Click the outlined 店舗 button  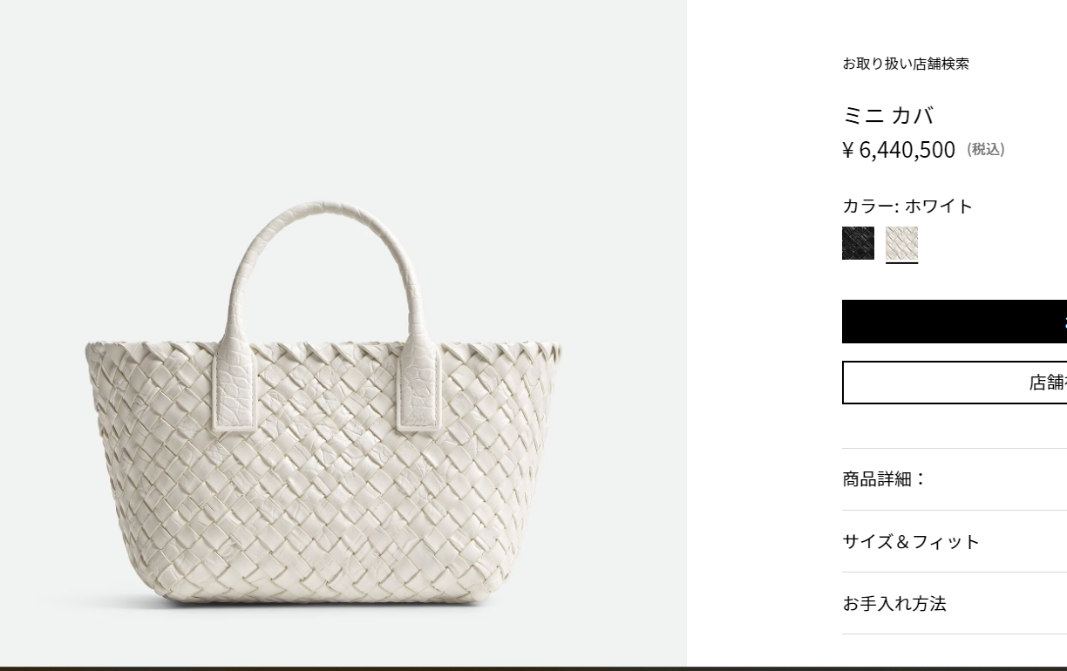(955, 383)
